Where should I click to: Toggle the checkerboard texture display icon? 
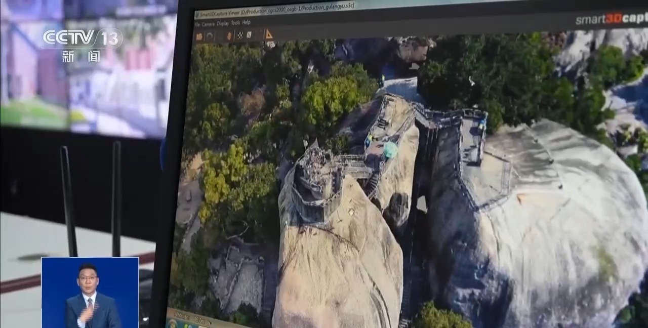[240, 35]
